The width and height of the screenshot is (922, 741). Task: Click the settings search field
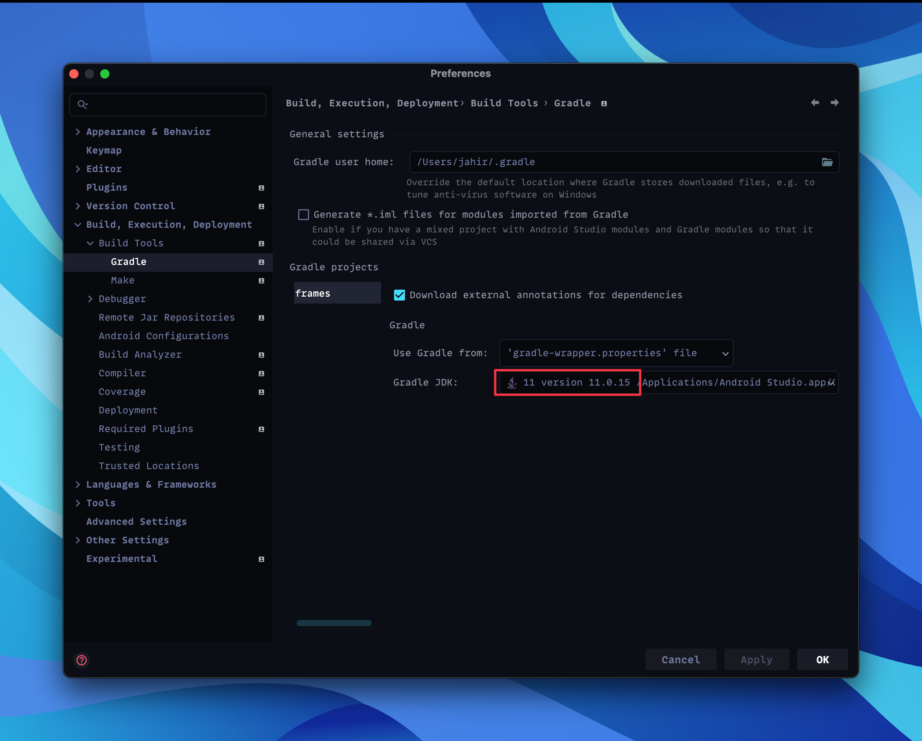point(167,104)
